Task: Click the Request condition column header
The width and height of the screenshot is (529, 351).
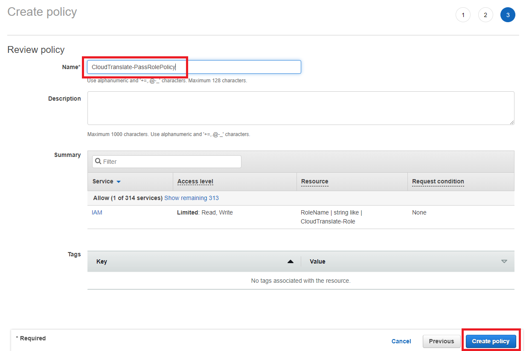Action: (x=438, y=181)
